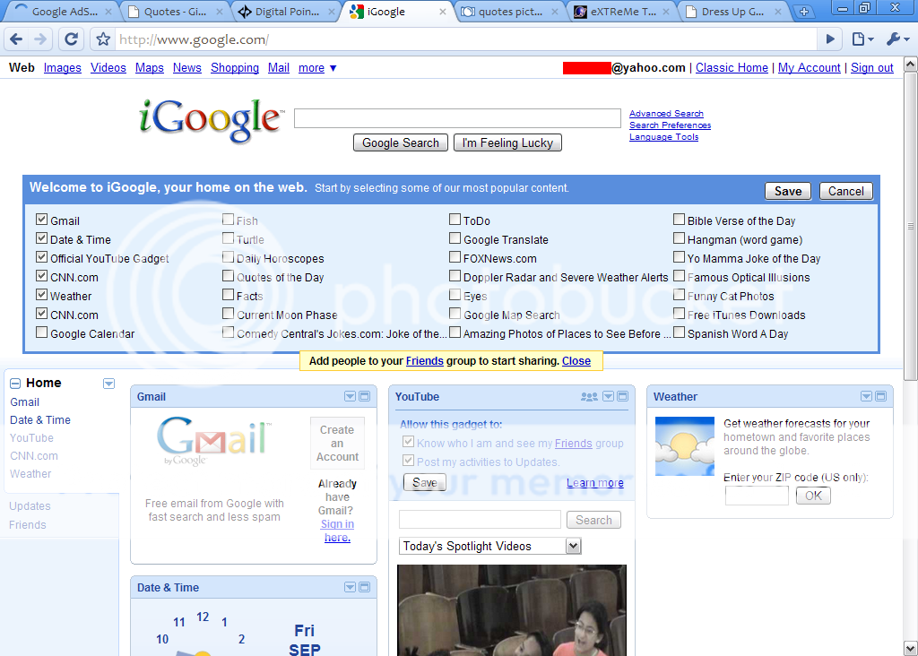Close the Dress Up G... tab

tap(777, 12)
